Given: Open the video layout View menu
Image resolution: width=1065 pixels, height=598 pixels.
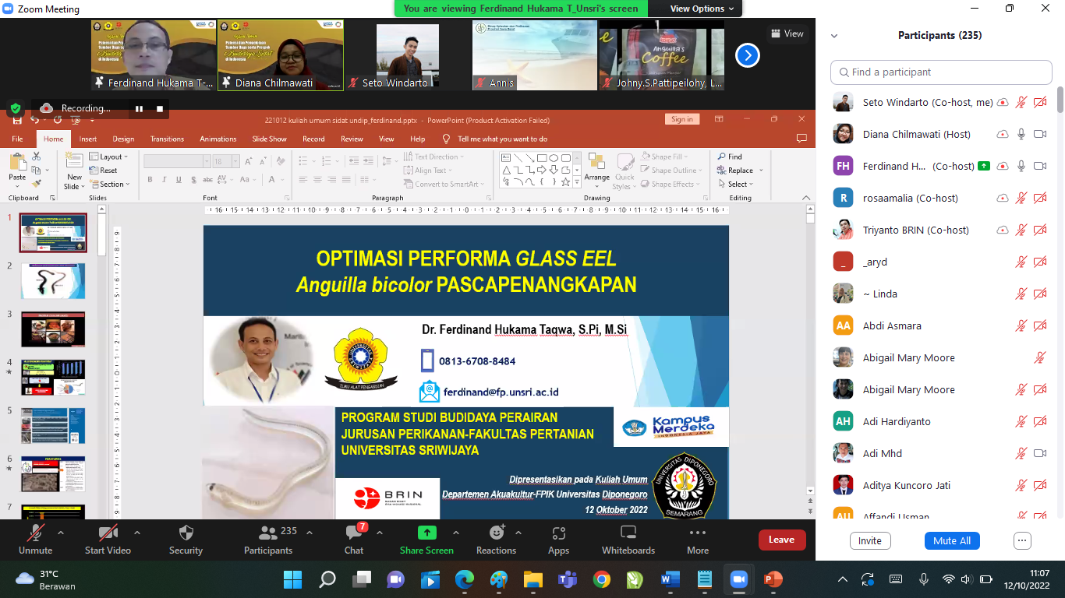Looking at the screenshot, I should coord(786,33).
